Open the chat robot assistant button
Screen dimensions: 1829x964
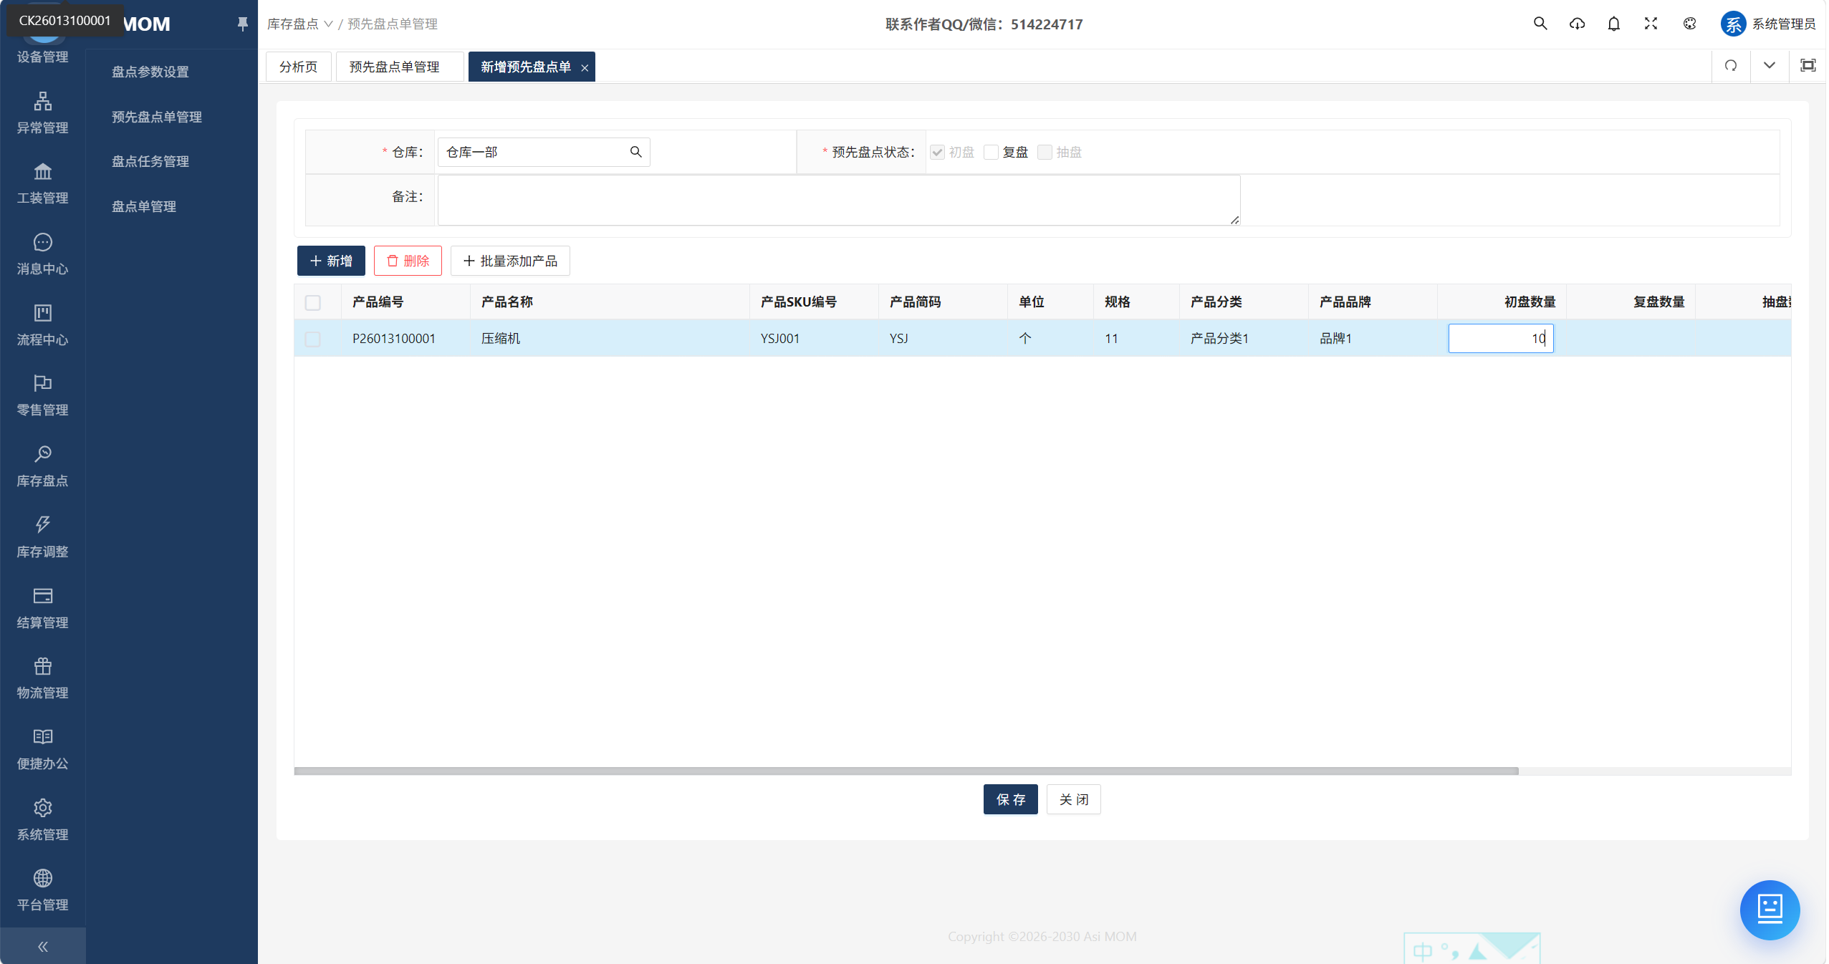1770,910
